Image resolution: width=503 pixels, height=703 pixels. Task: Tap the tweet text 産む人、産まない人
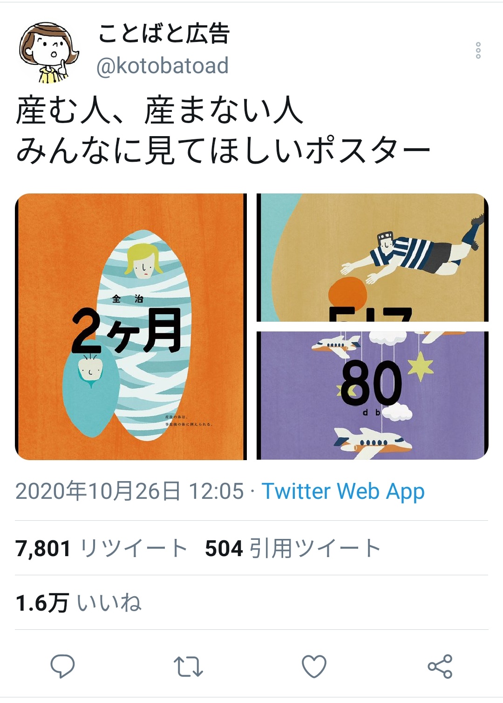(x=160, y=111)
